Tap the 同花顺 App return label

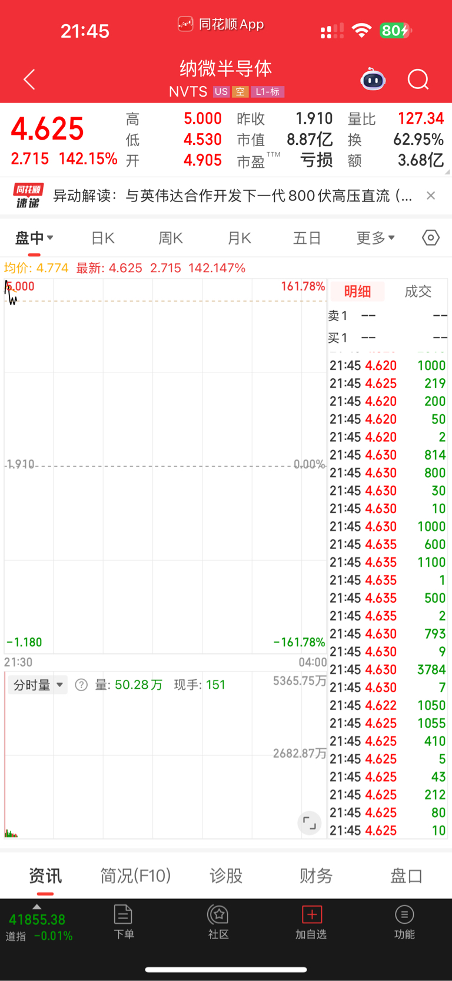[221, 24]
